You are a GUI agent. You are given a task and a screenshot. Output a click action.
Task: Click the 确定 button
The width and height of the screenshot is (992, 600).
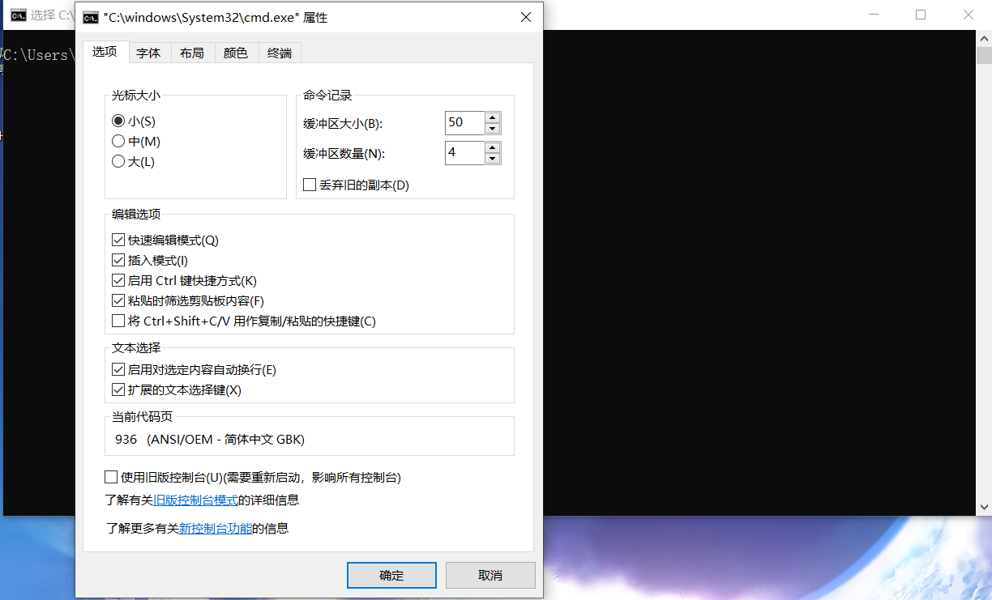391,576
